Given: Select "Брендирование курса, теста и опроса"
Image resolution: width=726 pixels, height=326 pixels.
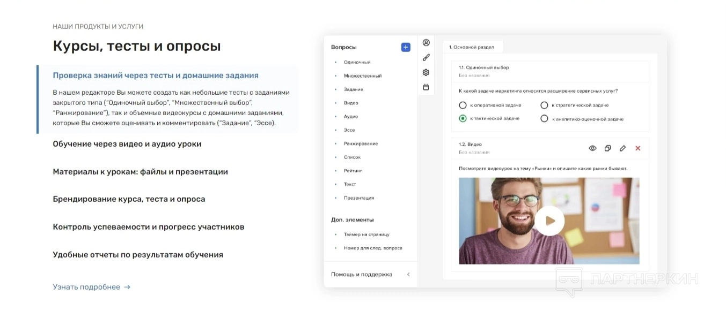Looking at the screenshot, I should [x=129, y=199].
